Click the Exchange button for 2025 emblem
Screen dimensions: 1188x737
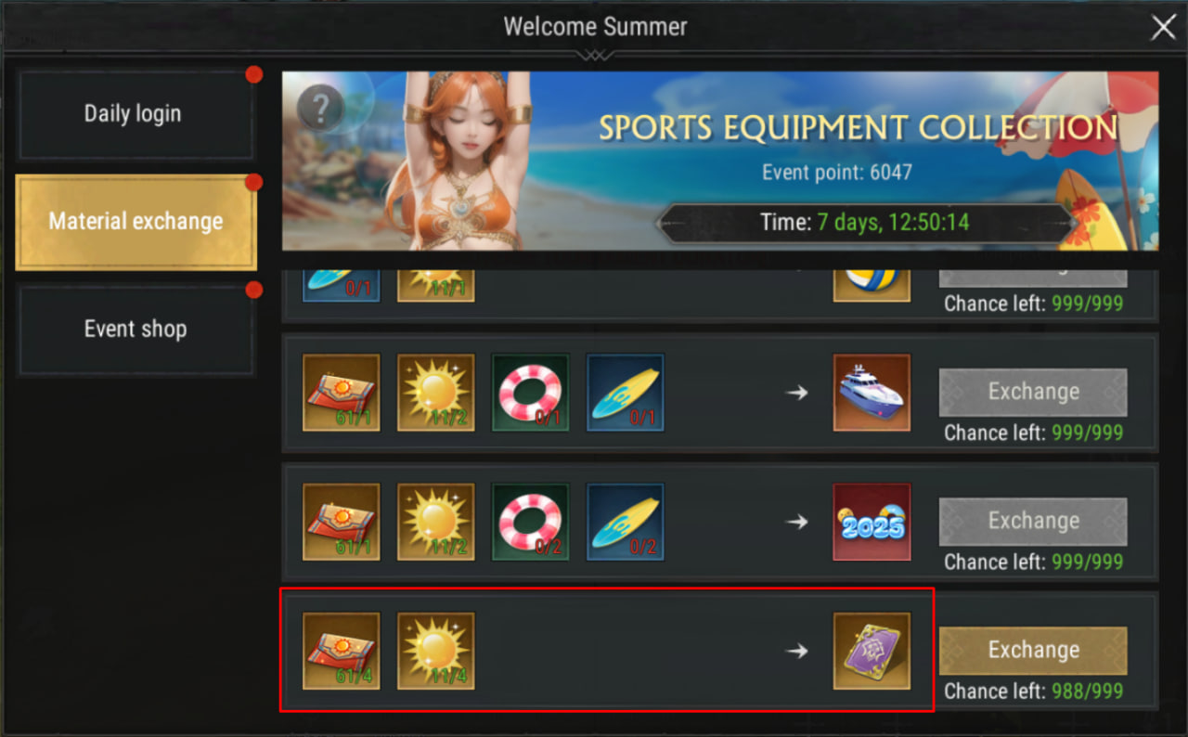click(x=1033, y=522)
